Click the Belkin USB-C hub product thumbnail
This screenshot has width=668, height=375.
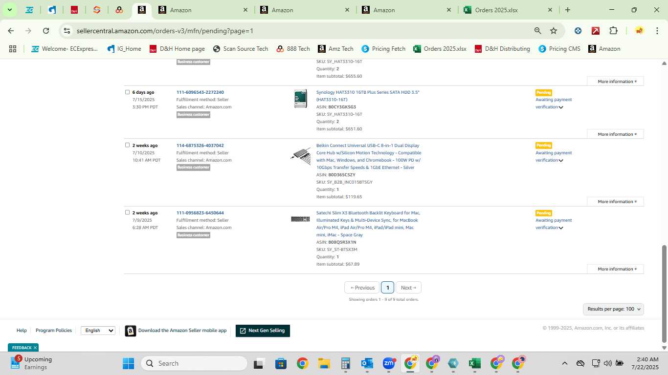[x=300, y=156]
